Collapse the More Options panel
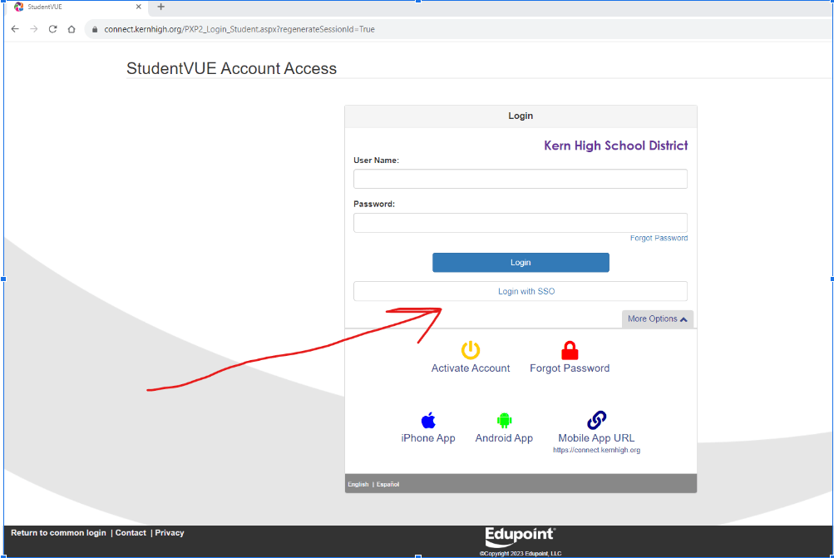Image resolution: width=834 pixels, height=558 pixels. point(658,319)
